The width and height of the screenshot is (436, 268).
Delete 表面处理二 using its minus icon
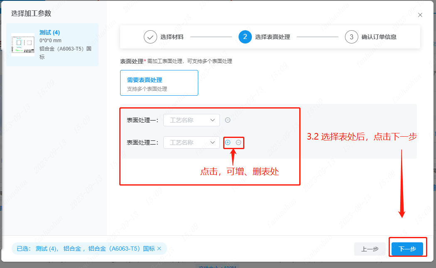pos(239,142)
